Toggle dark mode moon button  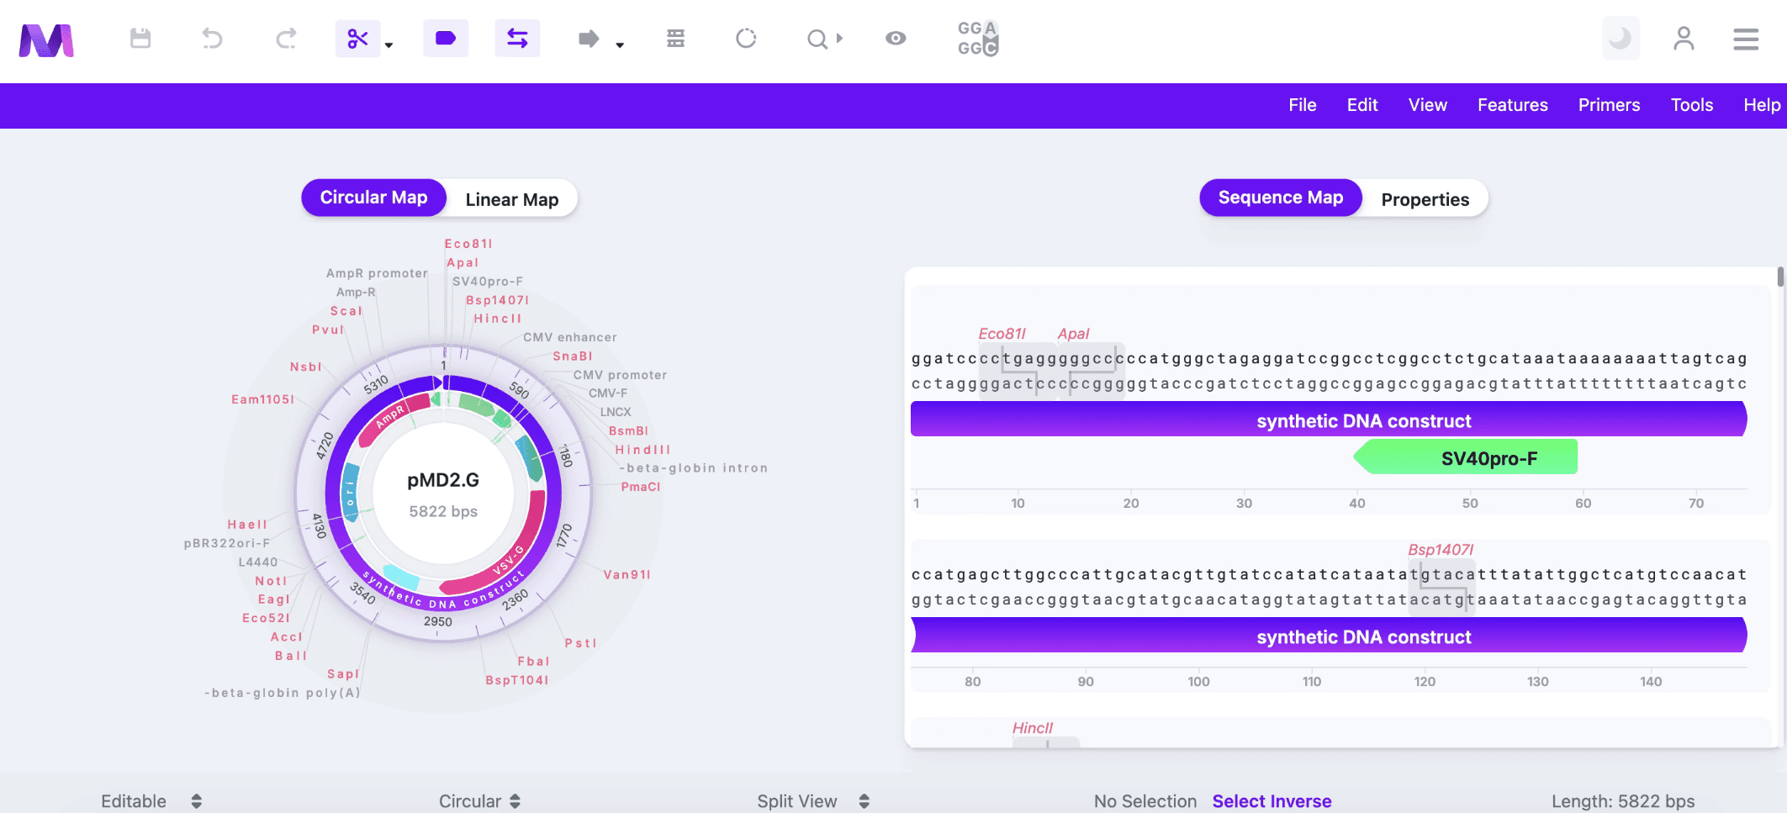(x=1620, y=39)
